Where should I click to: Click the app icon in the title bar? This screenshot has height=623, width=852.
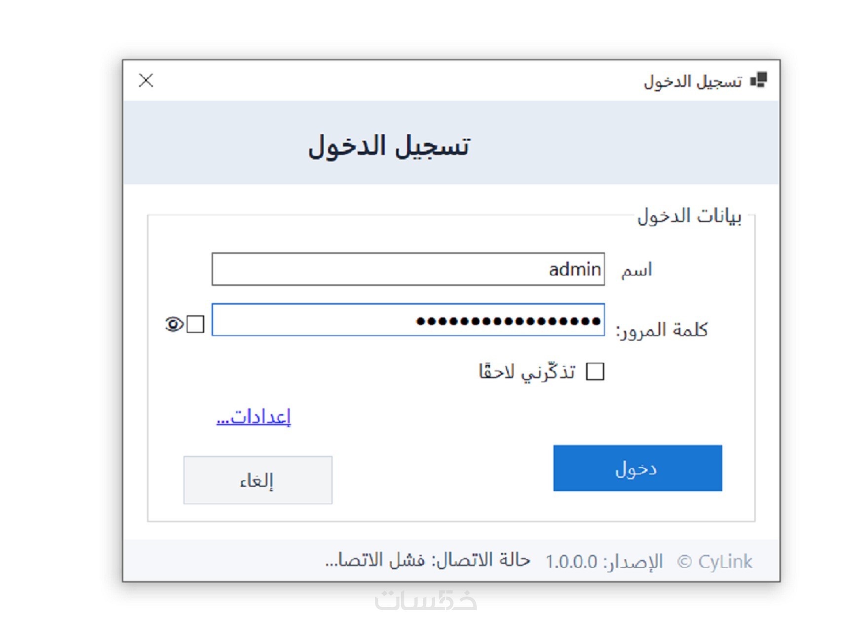click(758, 80)
